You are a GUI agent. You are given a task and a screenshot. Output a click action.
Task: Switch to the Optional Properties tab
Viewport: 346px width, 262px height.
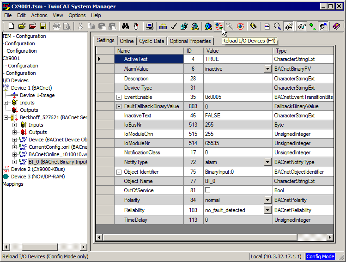[190, 41]
